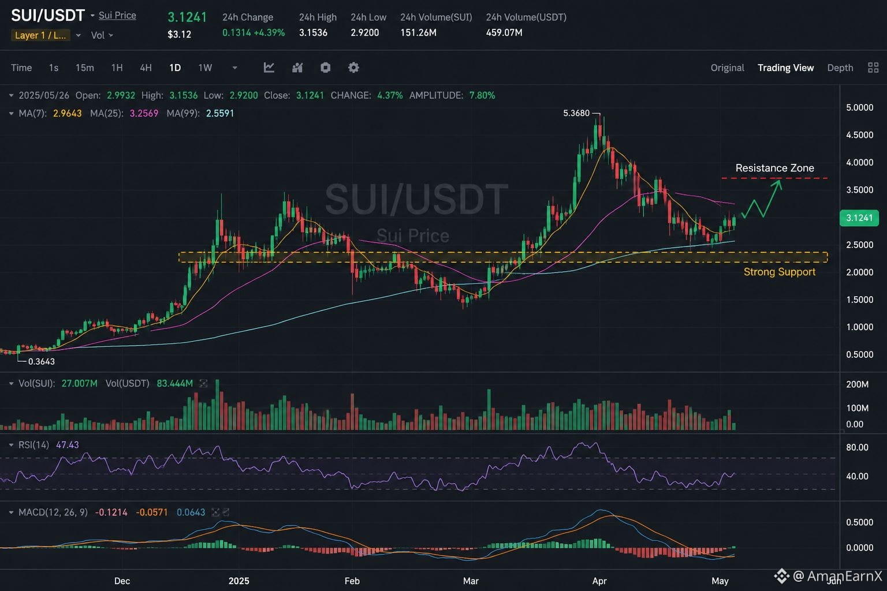
Task: Click the MA(25) value 3.2569
Action: coord(144,113)
